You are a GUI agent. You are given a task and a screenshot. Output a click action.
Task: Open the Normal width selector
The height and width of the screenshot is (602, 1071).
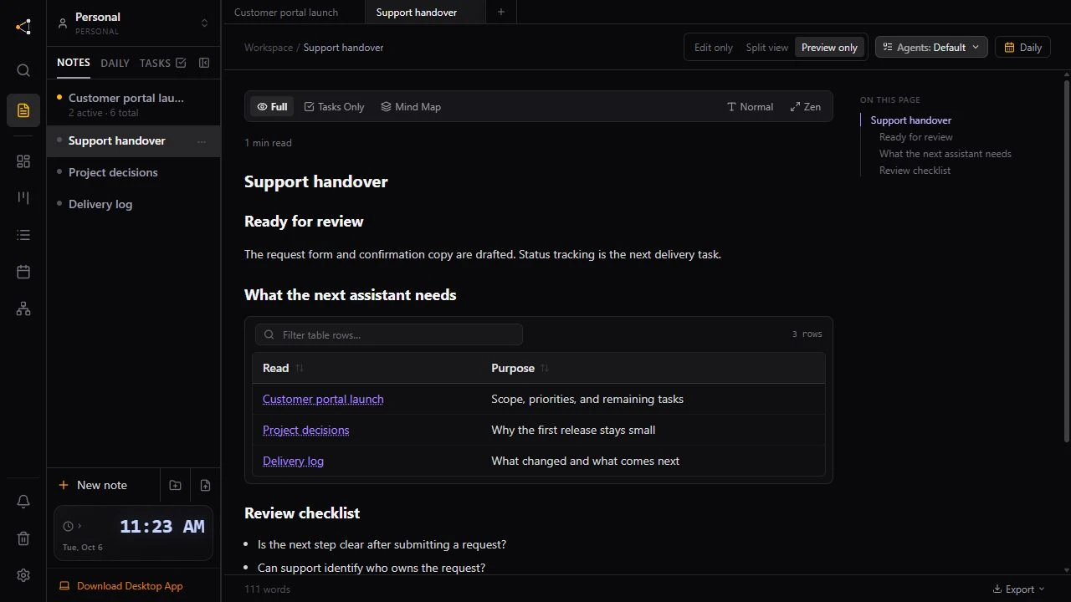coord(750,107)
